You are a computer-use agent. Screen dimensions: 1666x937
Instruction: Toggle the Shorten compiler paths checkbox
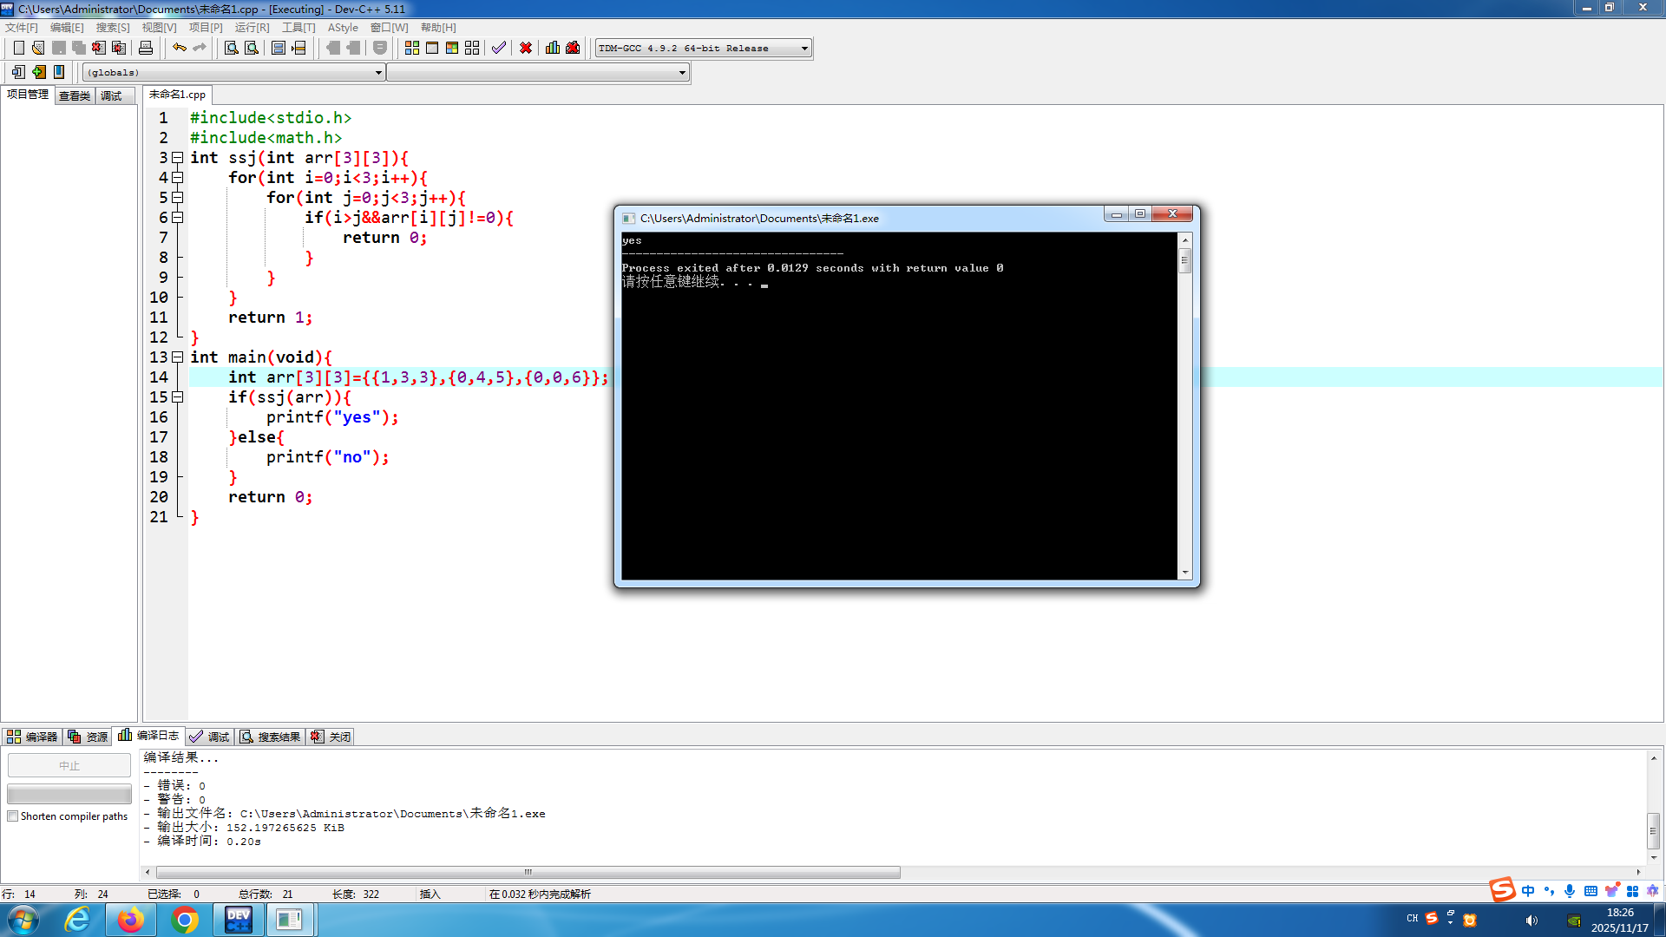click(13, 816)
